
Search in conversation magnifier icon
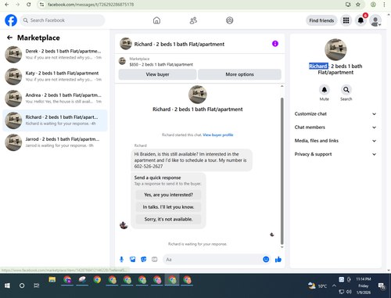pos(346,90)
